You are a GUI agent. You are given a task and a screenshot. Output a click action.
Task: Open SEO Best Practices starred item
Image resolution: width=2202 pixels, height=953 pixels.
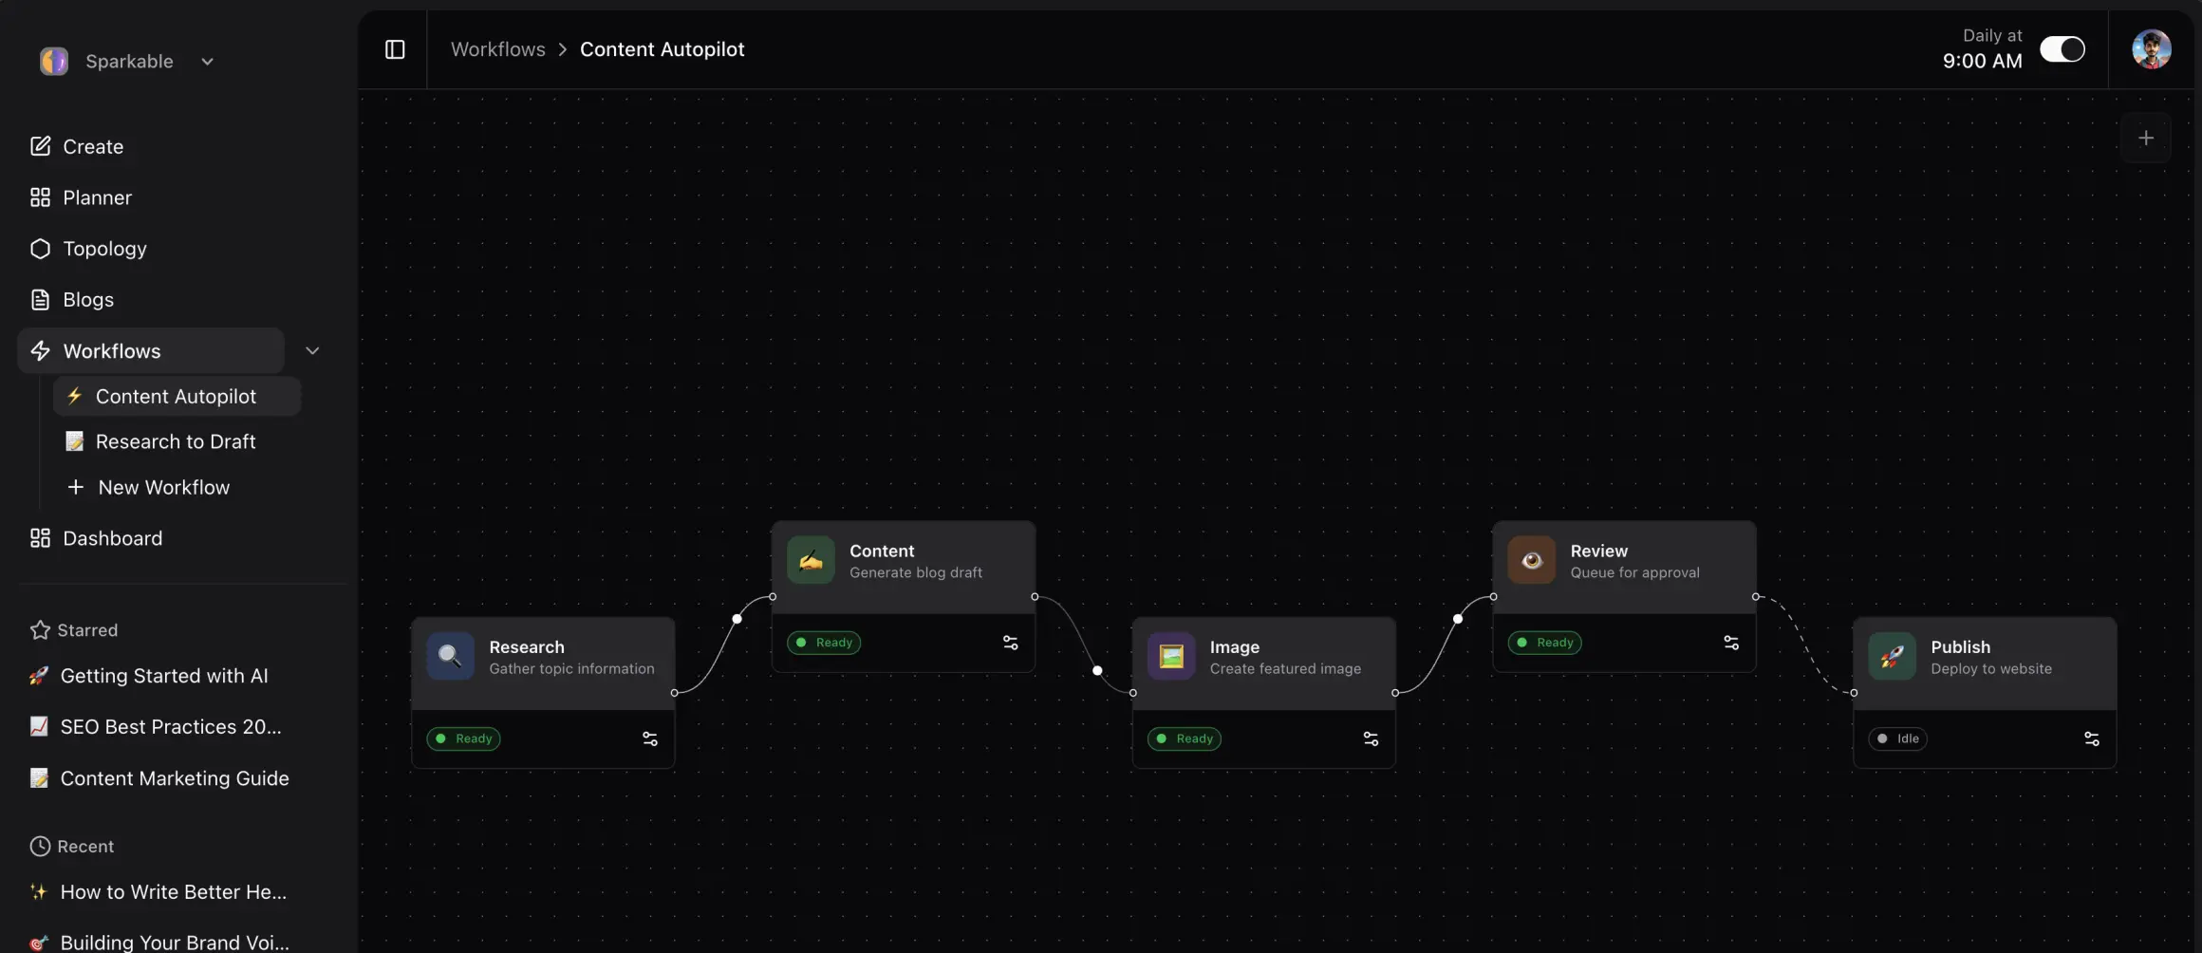tap(171, 727)
